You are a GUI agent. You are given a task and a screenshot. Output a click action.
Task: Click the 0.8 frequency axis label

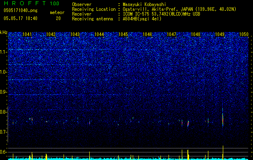point(4,112)
